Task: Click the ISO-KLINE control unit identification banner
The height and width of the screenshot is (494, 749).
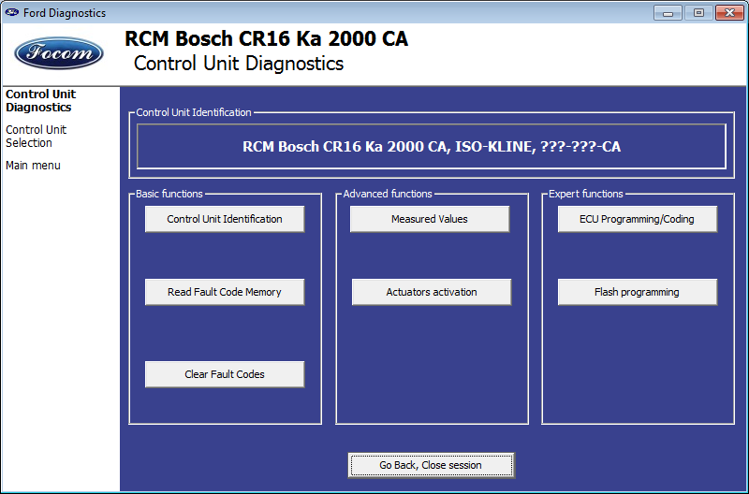Action: tap(432, 147)
